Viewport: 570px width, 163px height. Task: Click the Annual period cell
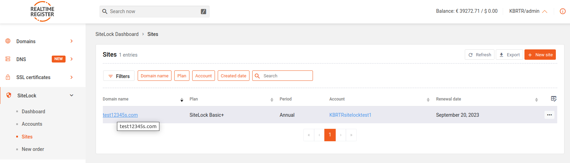[x=287, y=115]
